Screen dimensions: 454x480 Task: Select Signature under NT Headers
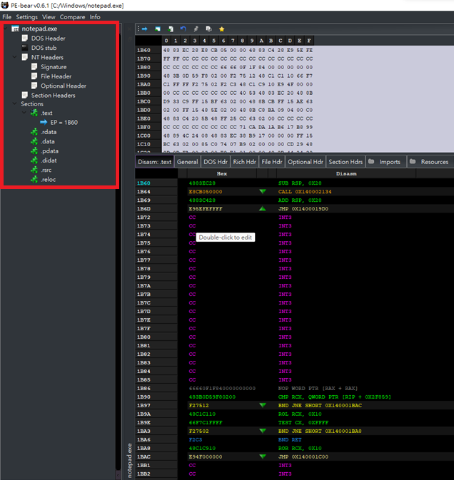pyautogui.click(x=54, y=67)
